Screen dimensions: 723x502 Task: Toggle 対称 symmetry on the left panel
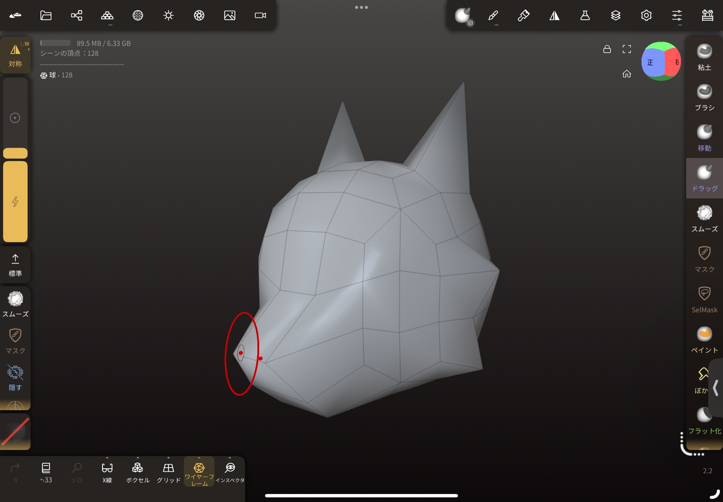tap(15, 55)
